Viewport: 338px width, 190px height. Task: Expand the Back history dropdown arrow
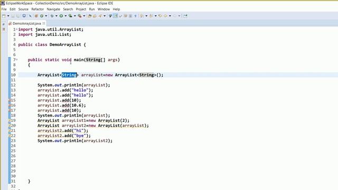click(170, 16)
